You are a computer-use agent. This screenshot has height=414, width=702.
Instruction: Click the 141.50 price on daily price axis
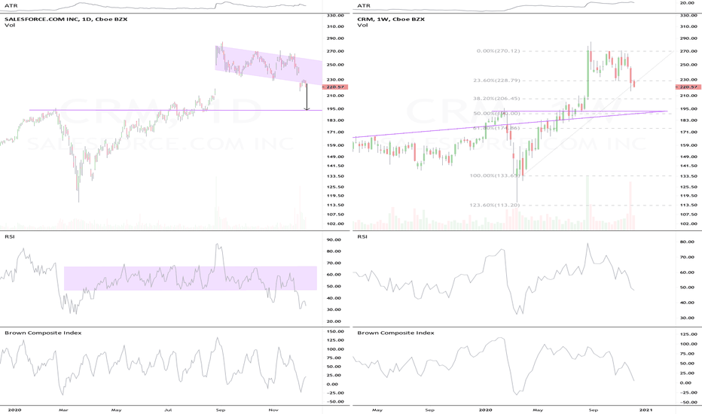click(335, 166)
